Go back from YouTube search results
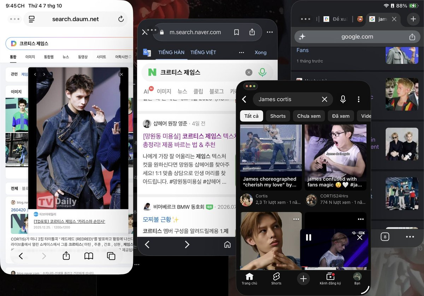The height and width of the screenshot is (296, 424). pyautogui.click(x=244, y=99)
